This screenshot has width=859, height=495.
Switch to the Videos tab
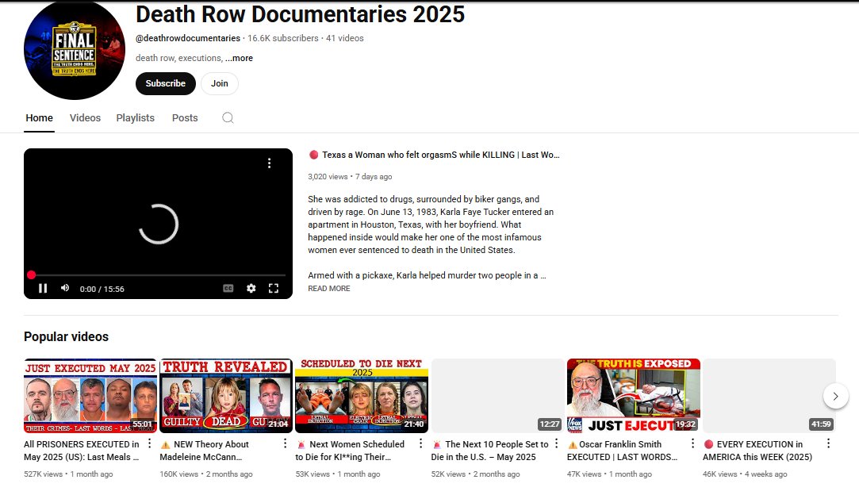click(85, 118)
